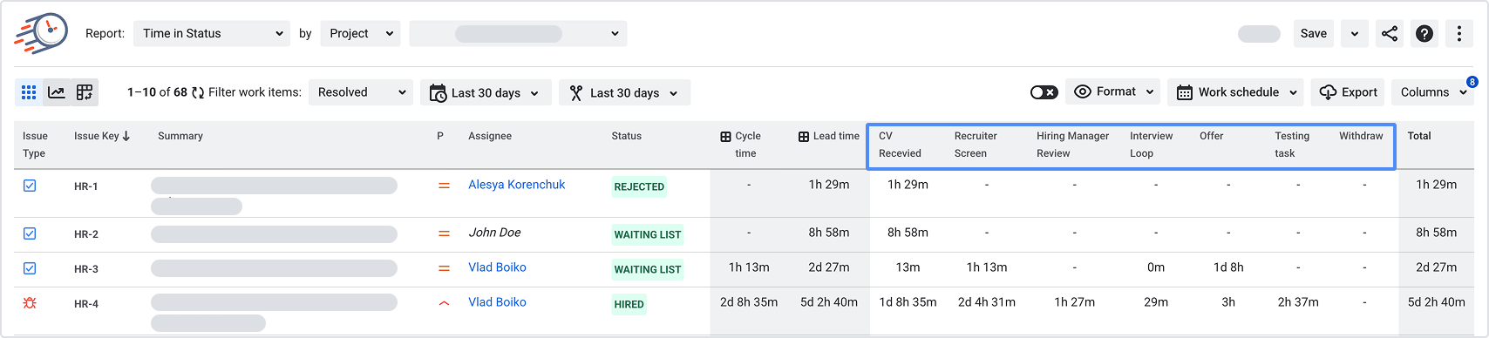Click the Interview Loop column header
This screenshot has width=1489, height=338.
1151,145
